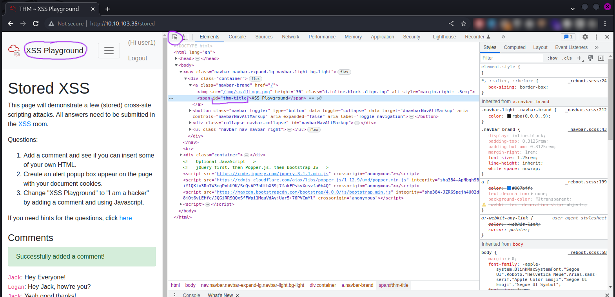This screenshot has width=615, height=297.
Task: Open the Event Listeners tab
Action: [x=571, y=47]
